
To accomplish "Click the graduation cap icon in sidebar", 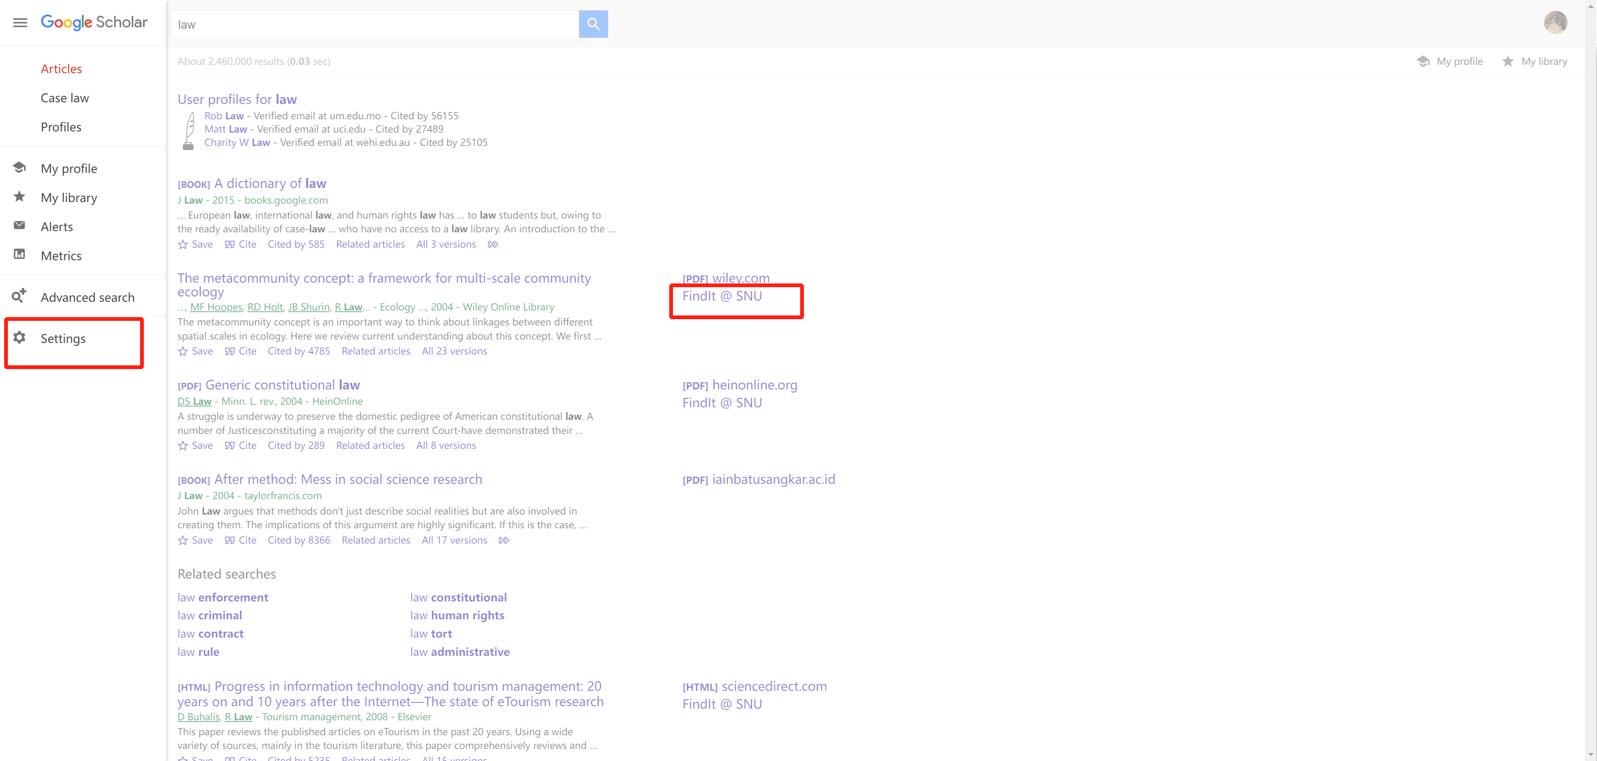I will (19, 167).
